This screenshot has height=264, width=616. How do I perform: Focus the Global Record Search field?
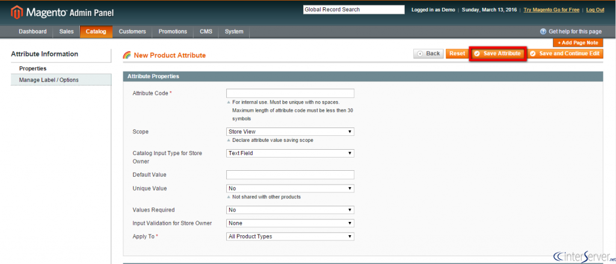point(354,10)
